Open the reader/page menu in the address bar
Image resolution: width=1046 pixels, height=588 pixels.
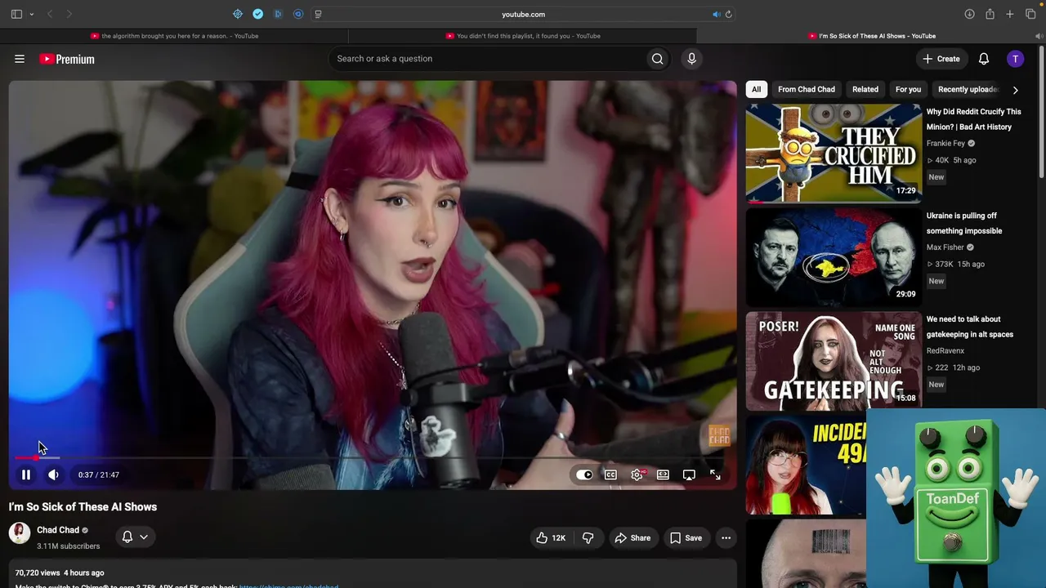point(318,14)
